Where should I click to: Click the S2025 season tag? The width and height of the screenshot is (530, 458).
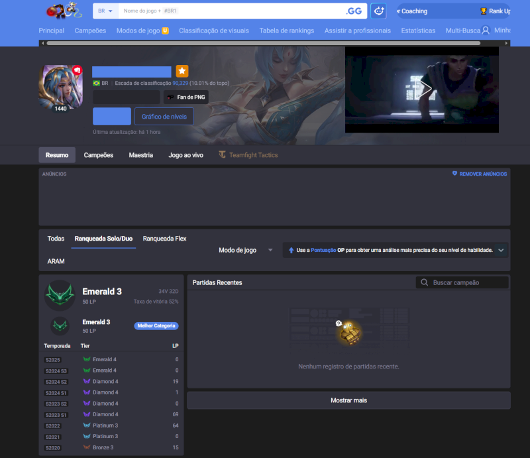click(x=53, y=360)
